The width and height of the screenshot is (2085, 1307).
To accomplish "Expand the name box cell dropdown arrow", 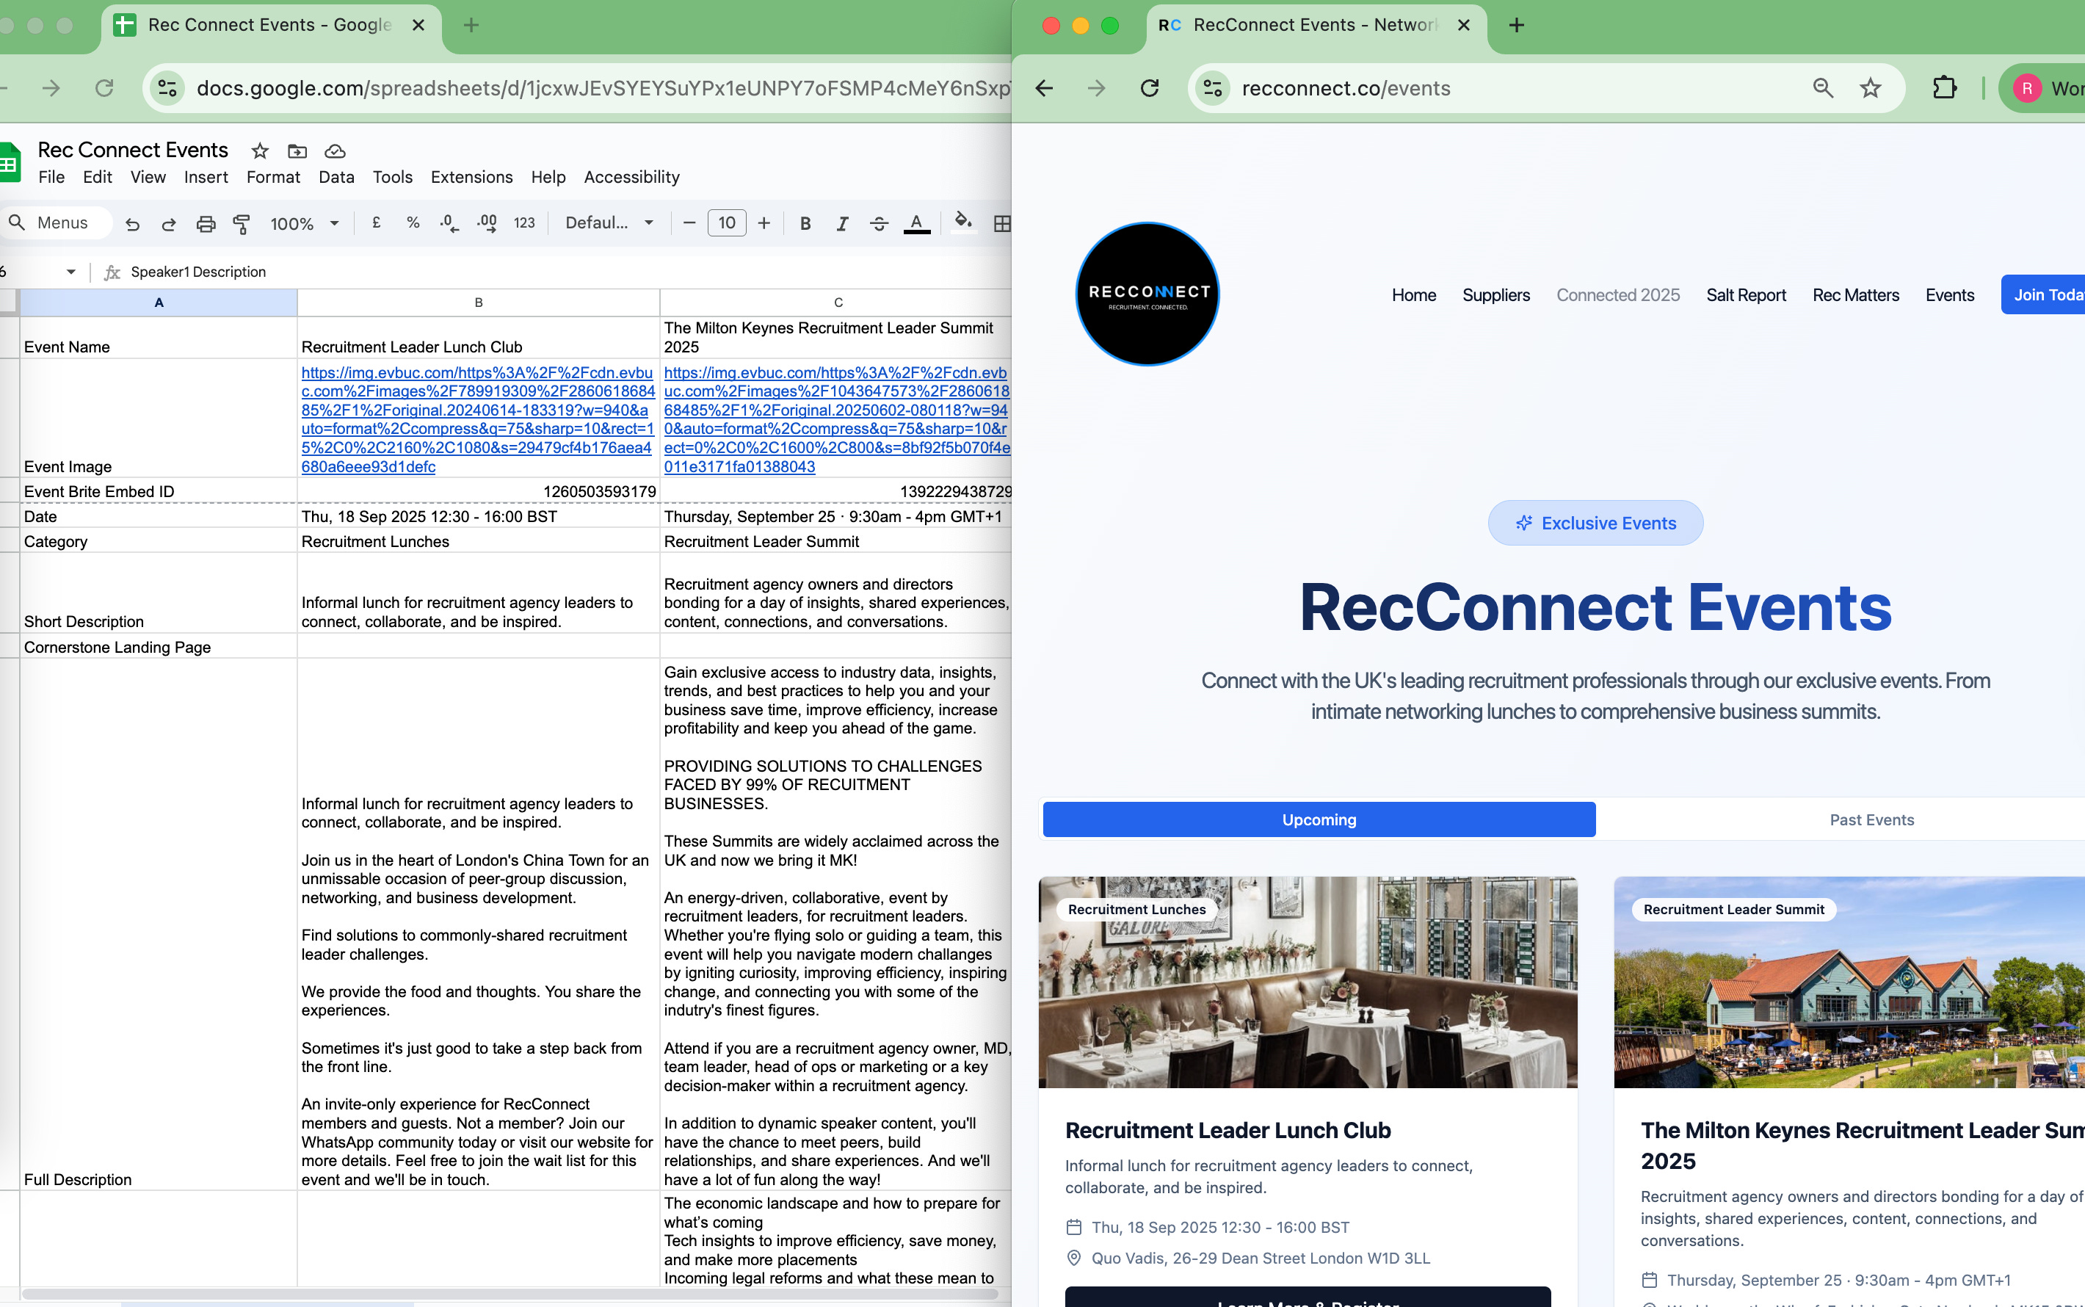I will coord(71,272).
